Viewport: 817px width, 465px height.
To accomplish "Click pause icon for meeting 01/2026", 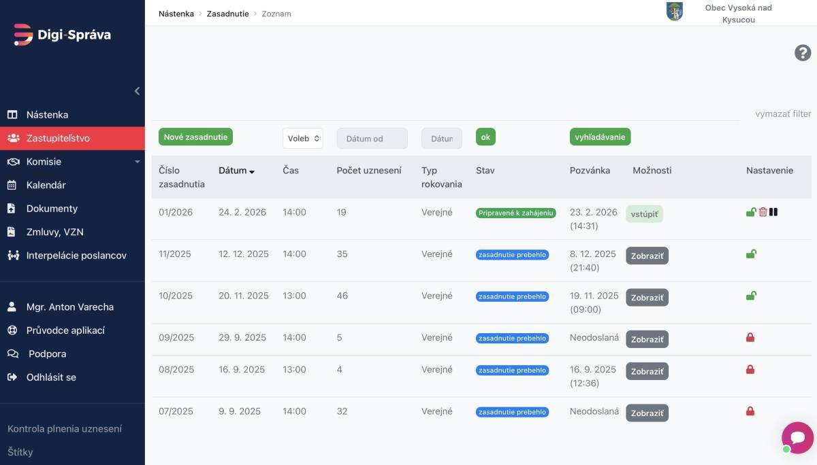I will pyautogui.click(x=773, y=212).
